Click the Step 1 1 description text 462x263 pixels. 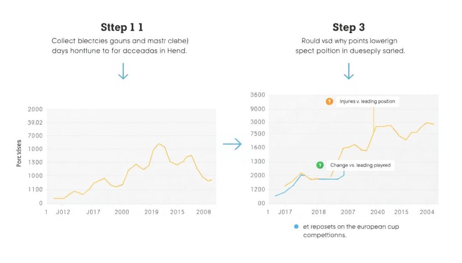(x=119, y=46)
